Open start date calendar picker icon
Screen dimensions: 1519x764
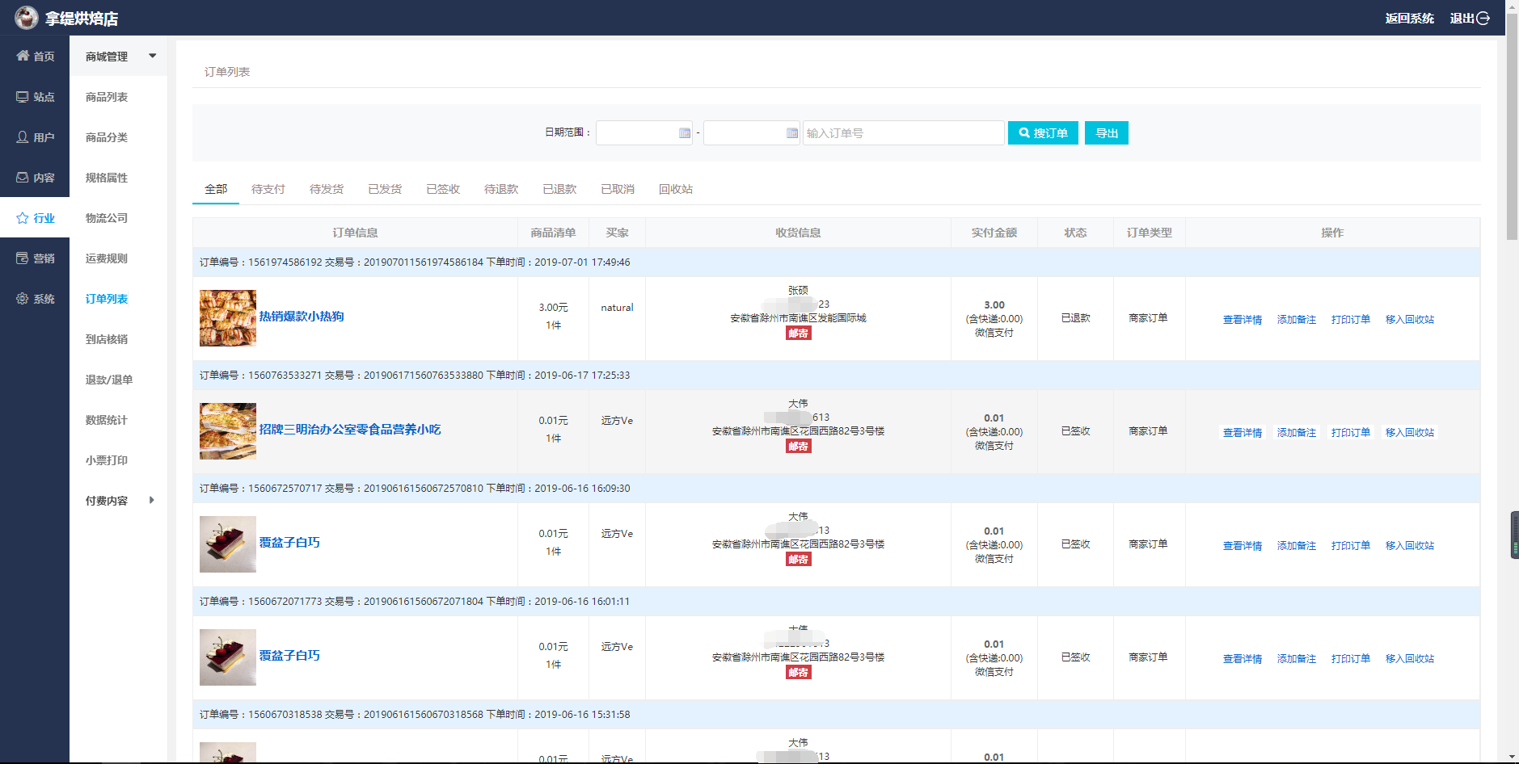coord(685,133)
